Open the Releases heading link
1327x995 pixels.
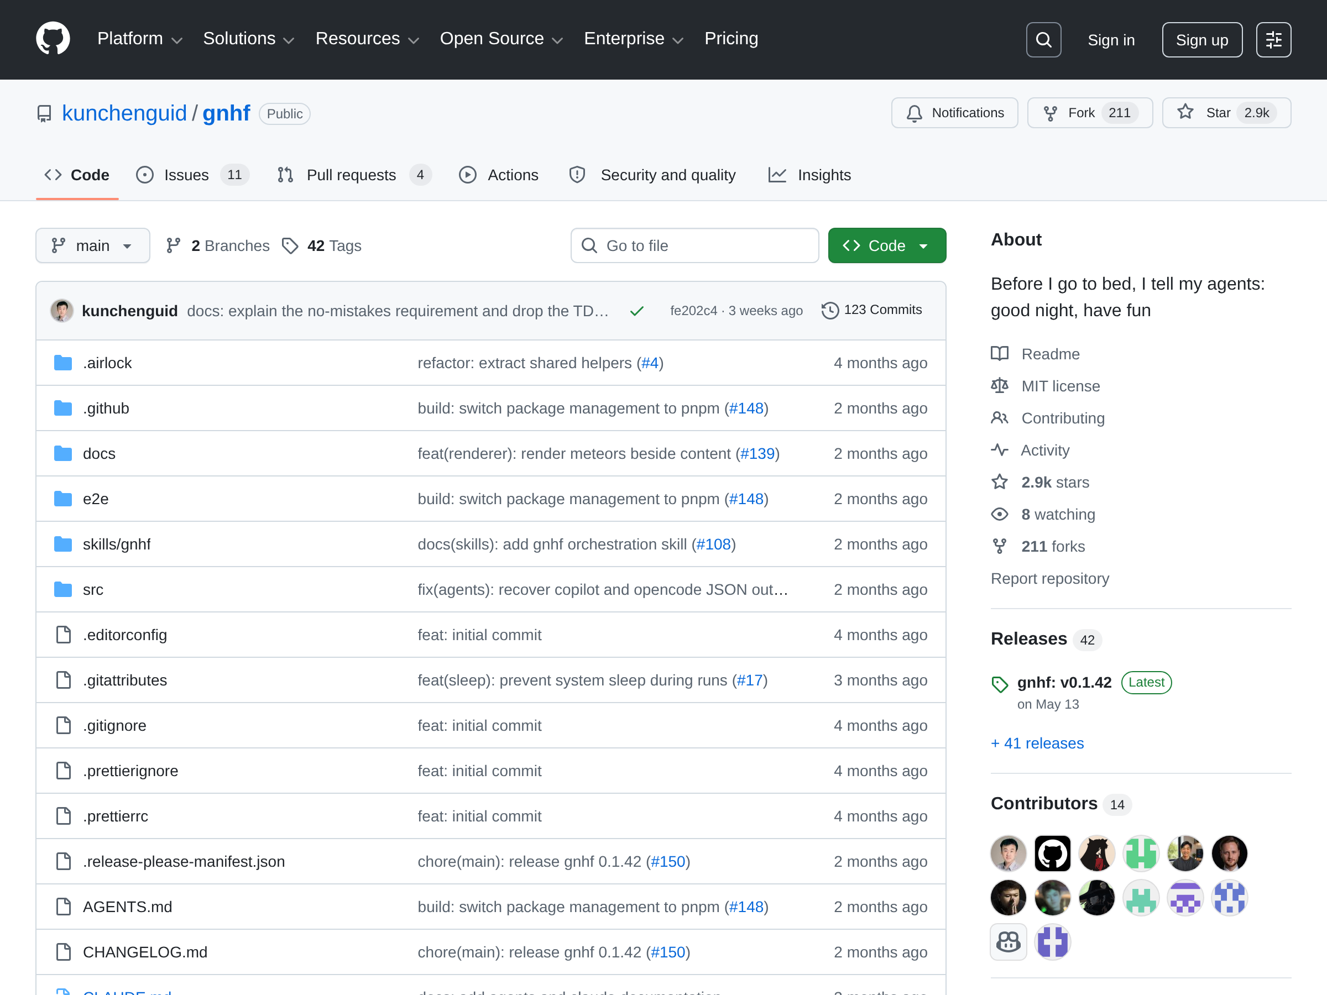coord(1046,639)
